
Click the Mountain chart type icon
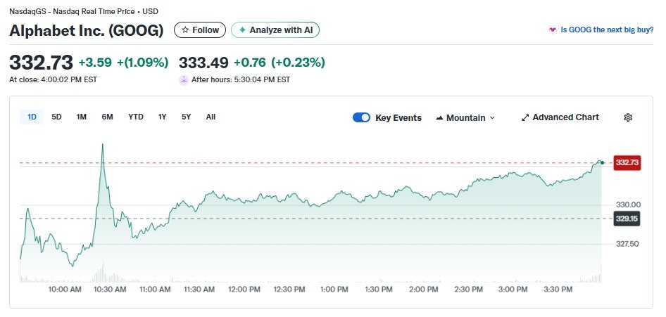440,117
